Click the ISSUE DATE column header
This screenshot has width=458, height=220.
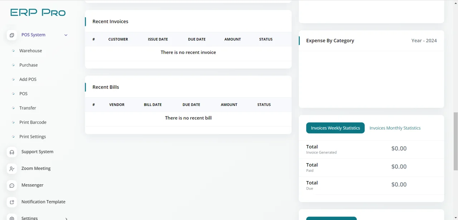coord(158,39)
